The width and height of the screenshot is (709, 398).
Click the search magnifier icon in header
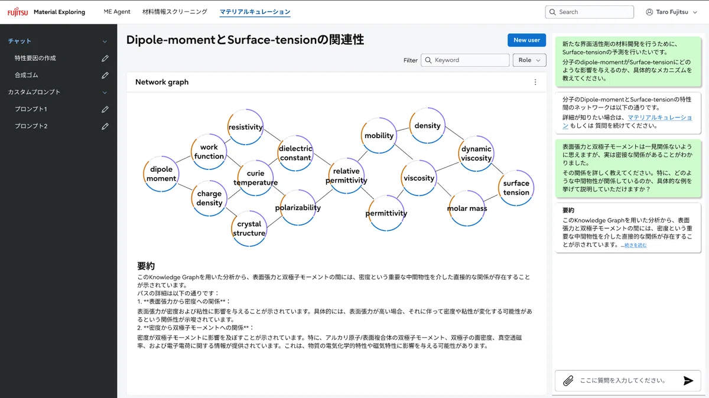[x=552, y=12]
